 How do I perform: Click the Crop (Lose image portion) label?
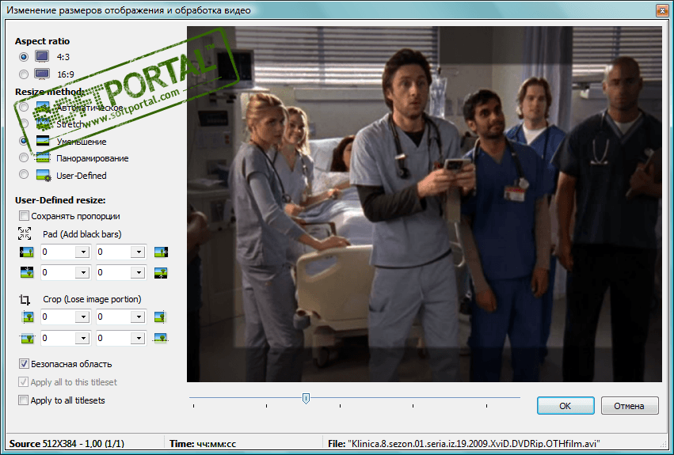tap(92, 299)
